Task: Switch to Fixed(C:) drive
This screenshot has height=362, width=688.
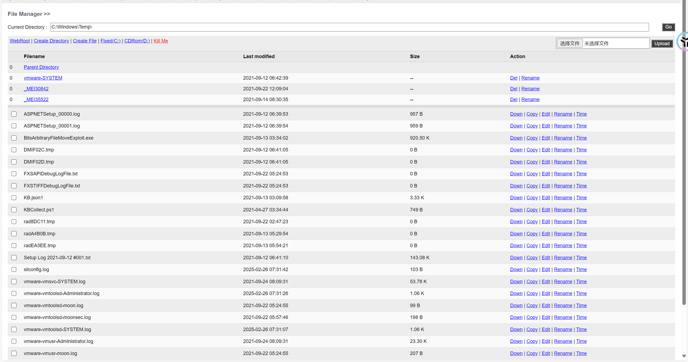Action: pyautogui.click(x=110, y=41)
